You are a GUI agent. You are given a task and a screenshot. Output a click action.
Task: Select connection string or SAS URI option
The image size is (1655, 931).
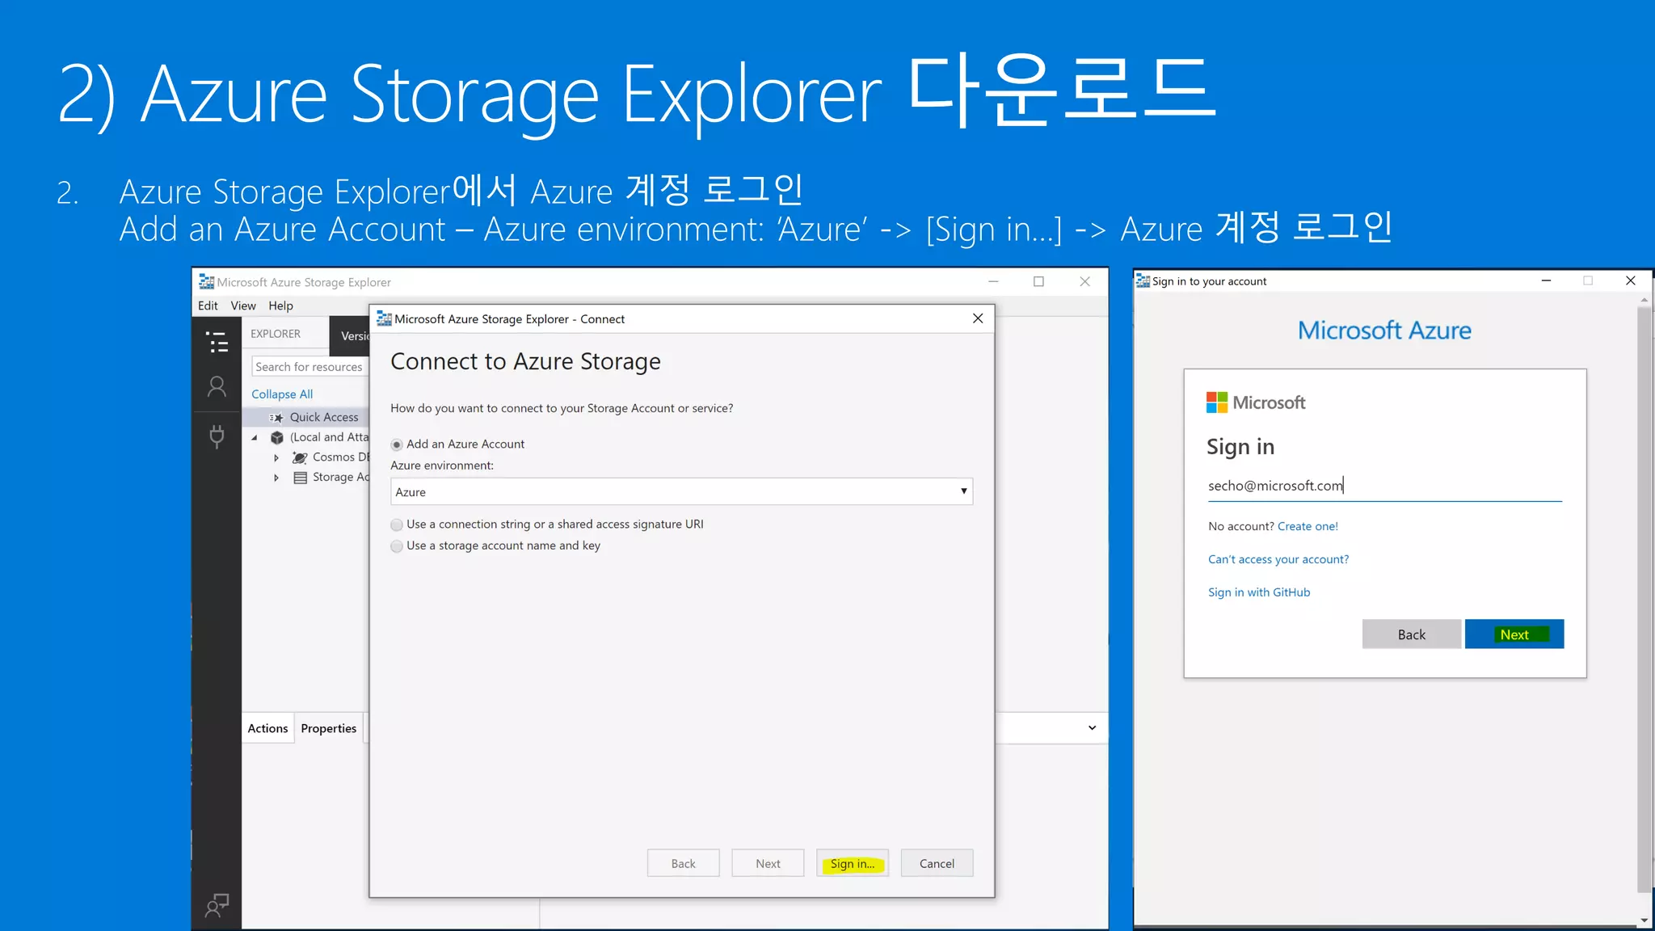tap(397, 524)
